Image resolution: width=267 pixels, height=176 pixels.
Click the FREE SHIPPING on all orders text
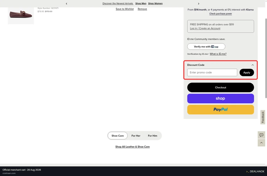click(212, 24)
